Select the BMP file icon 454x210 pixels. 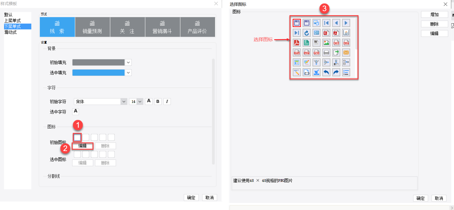[x=346, y=43]
